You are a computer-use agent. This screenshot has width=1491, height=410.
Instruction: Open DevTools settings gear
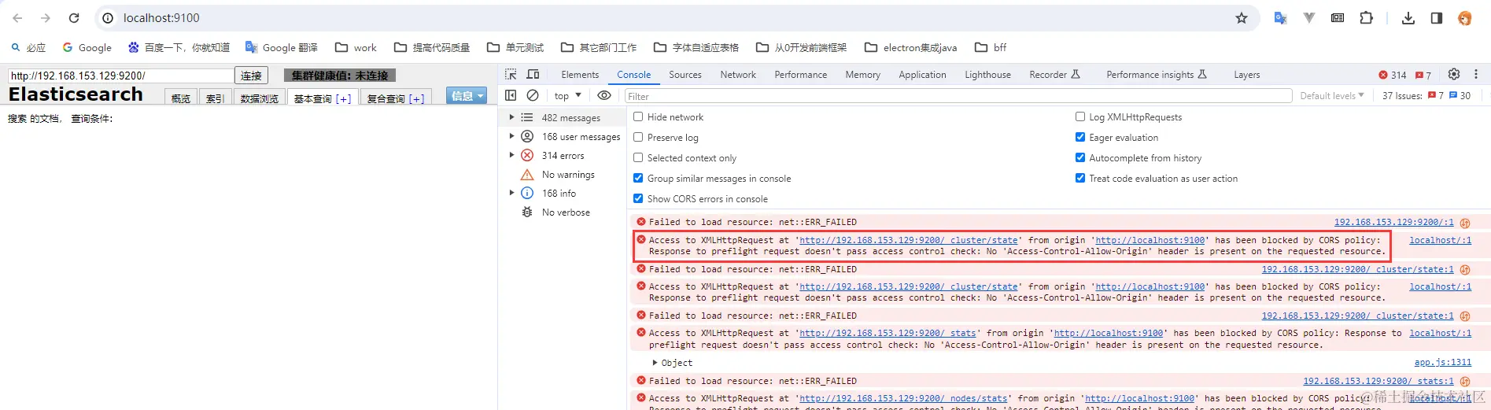[1454, 74]
